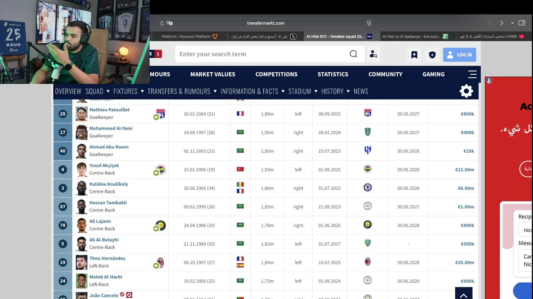Click Chelsea crest in Koulibaly row

click(367, 188)
